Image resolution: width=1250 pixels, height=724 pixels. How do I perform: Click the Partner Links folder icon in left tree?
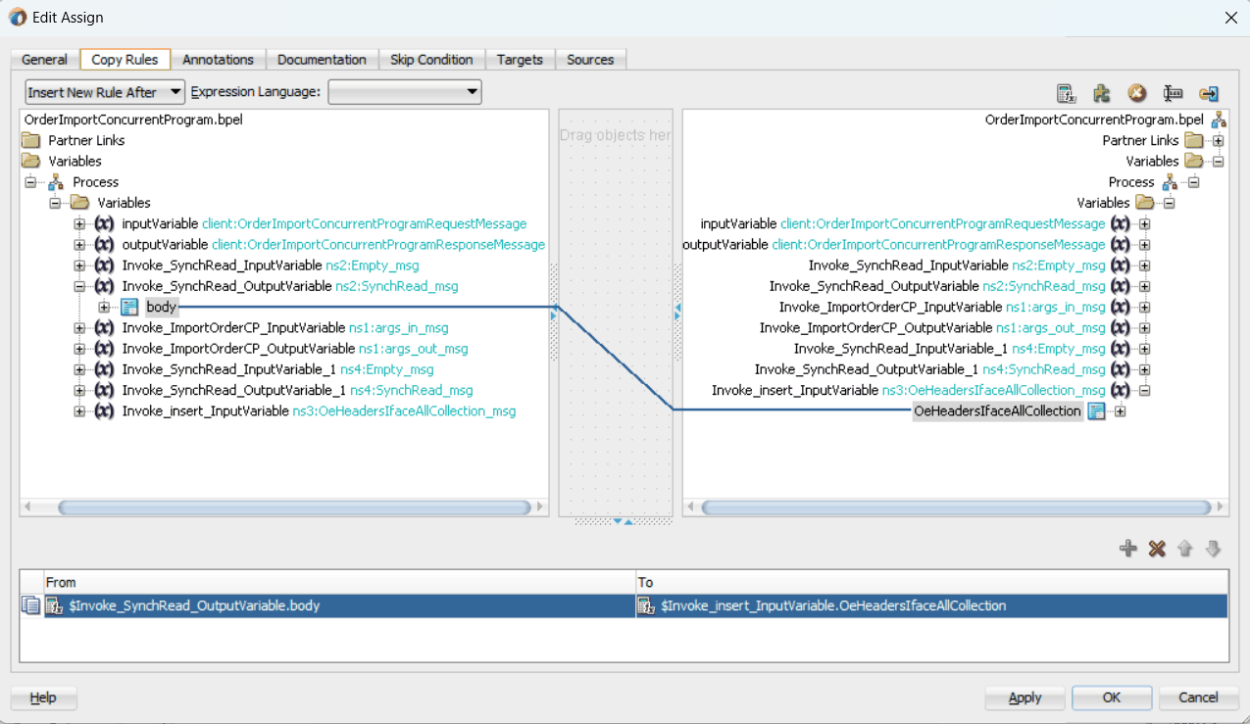[x=31, y=140]
